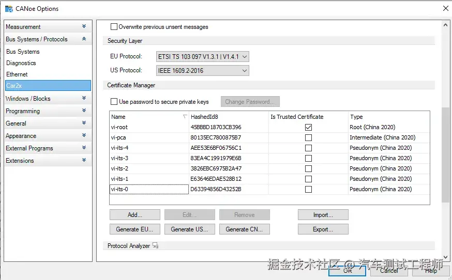Click the scroll down arrow
Screen dimensions: 452x280
tap(445, 257)
